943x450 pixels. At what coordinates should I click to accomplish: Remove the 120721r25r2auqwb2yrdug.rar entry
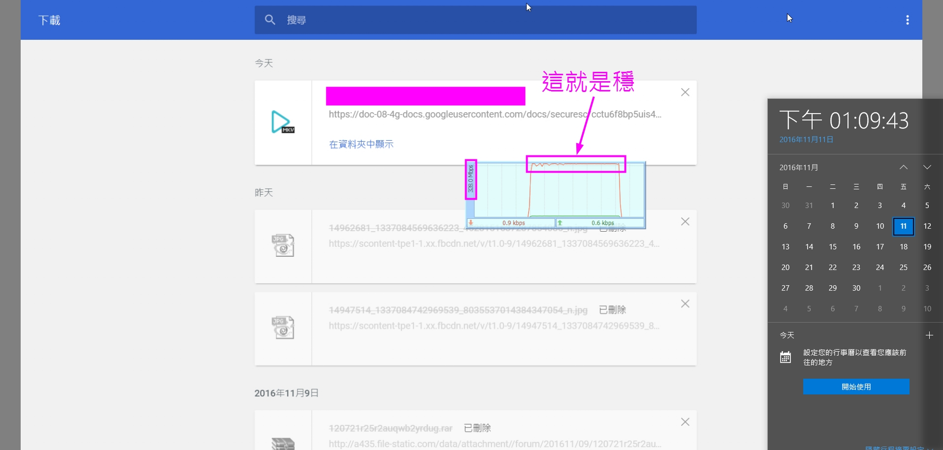685,422
